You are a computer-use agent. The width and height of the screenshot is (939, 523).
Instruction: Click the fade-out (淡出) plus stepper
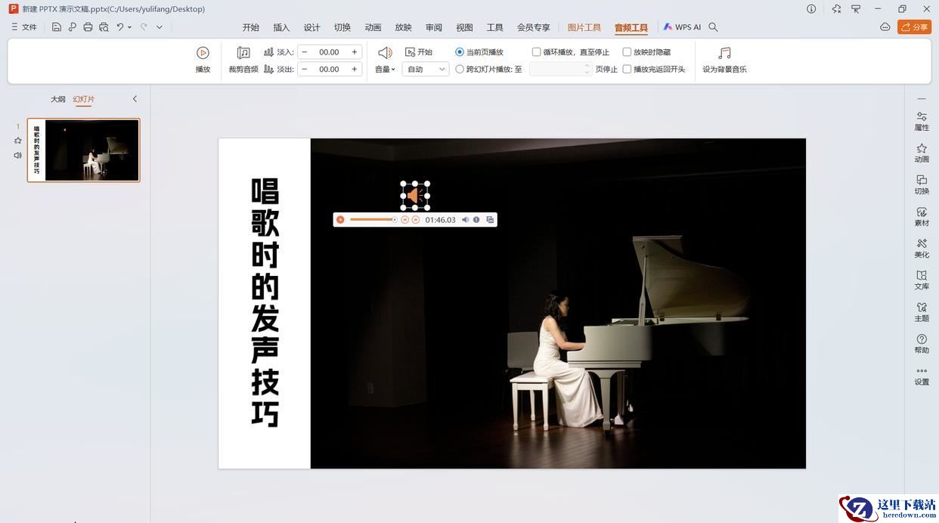coord(354,69)
